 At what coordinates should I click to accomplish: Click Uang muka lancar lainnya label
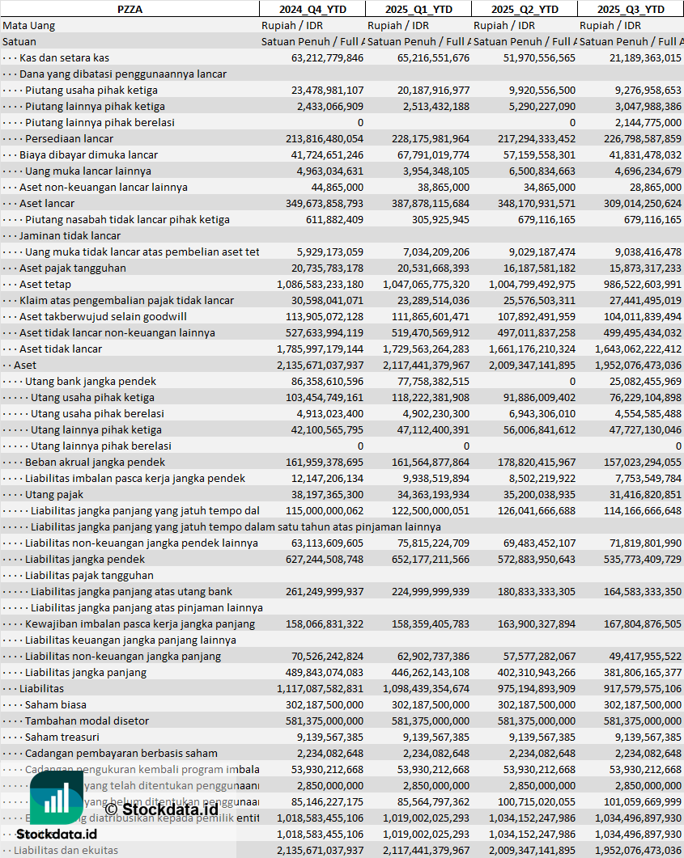(88, 171)
